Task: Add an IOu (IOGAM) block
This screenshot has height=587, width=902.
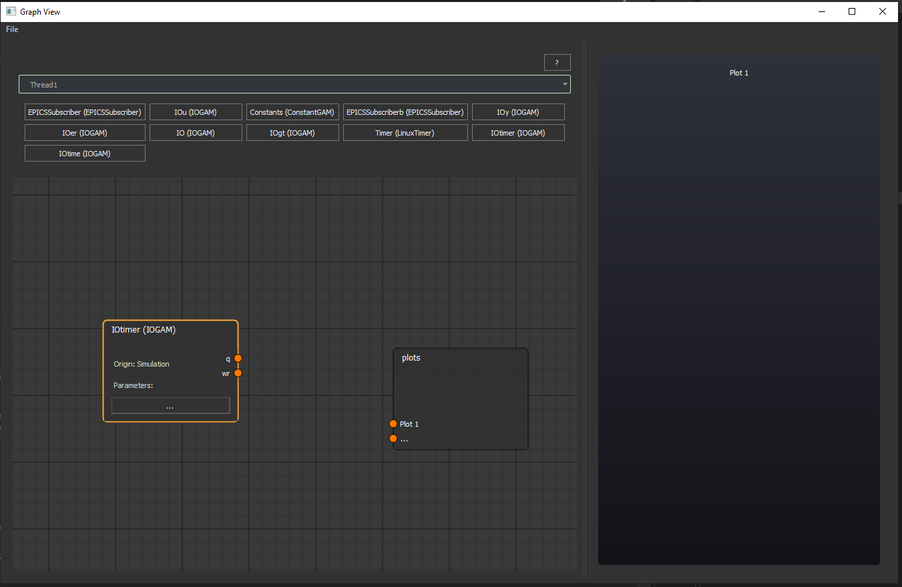Action: coord(196,112)
